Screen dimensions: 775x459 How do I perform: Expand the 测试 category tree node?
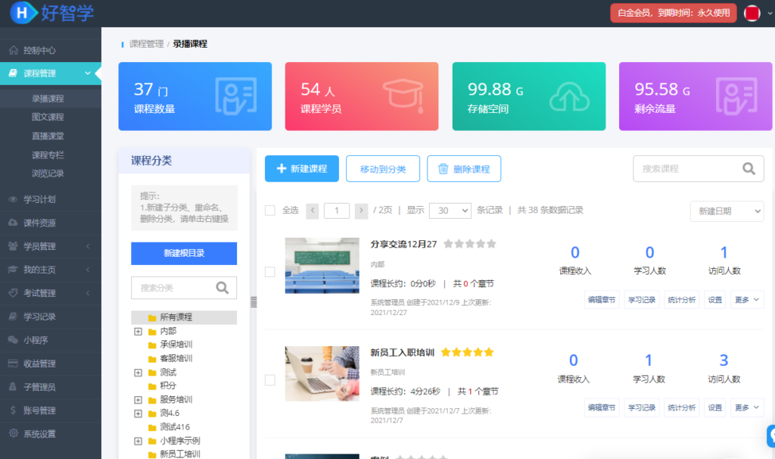click(x=139, y=373)
